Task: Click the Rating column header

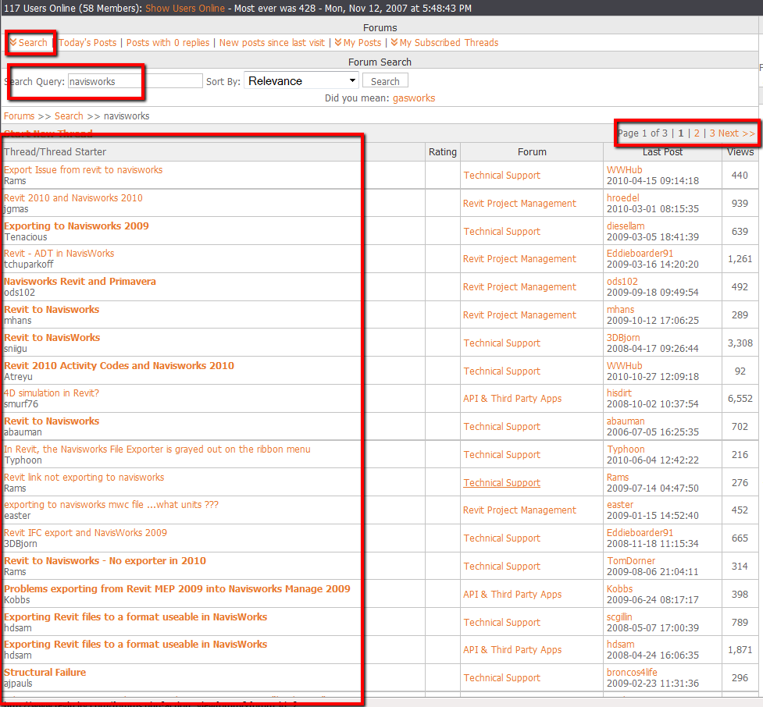Action: tap(442, 151)
